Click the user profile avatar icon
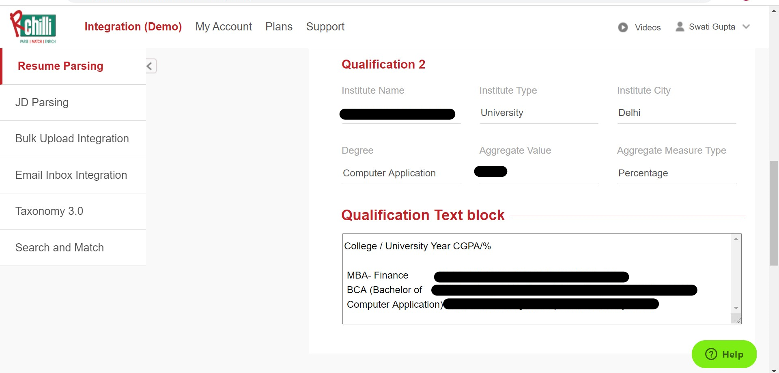 680,27
